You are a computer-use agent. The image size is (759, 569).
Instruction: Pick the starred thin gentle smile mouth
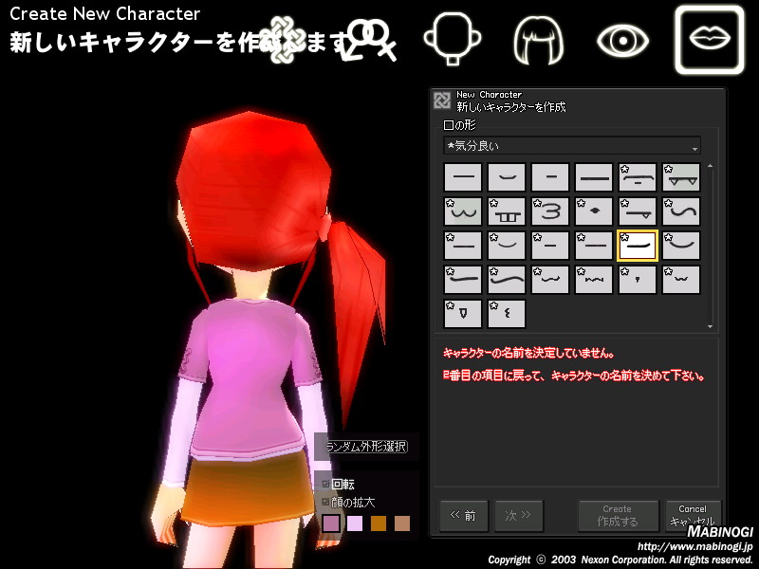(x=507, y=246)
